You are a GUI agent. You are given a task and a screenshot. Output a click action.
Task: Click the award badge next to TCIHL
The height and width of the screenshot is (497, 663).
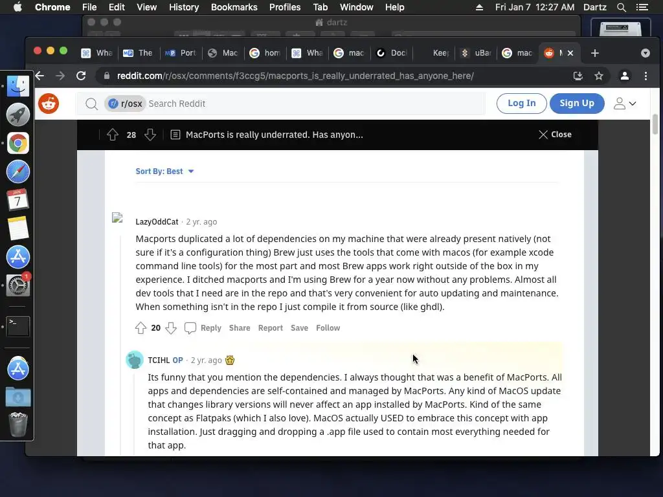(x=230, y=360)
